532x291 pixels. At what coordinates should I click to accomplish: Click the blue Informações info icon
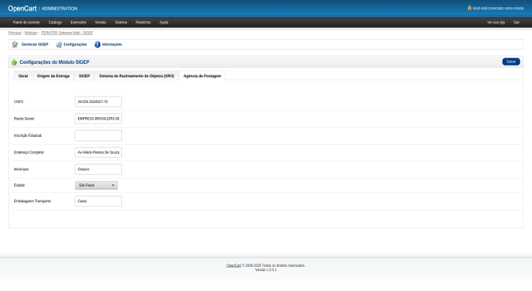click(97, 45)
